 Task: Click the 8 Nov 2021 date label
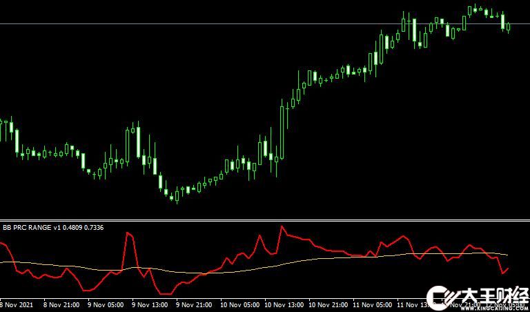17,305
